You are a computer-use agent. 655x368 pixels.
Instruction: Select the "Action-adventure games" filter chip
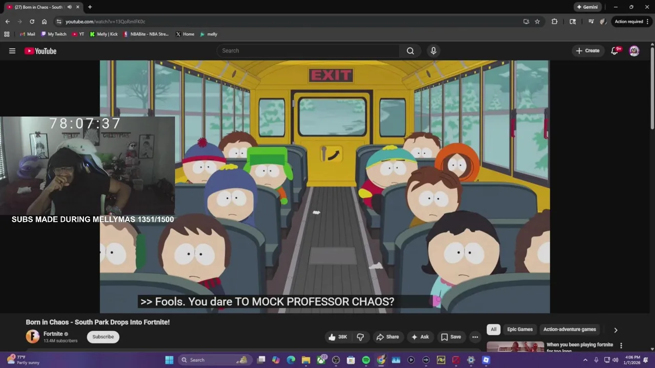tap(570, 330)
